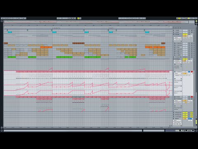Open Track Volume control chooser dropdown

[178, 40]
